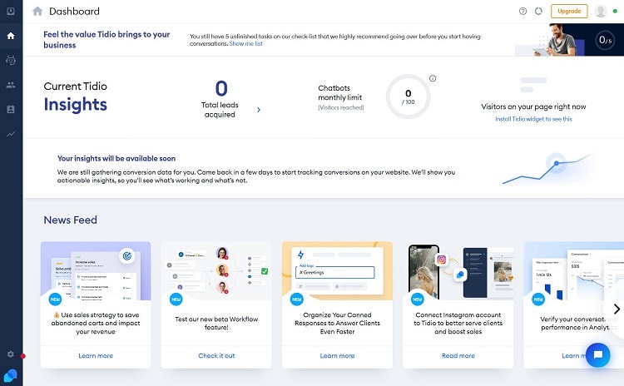Click the 'Feel the value Tidio brings' heading
This screenshot has width=624, height=386.
(x=106, y=39)
